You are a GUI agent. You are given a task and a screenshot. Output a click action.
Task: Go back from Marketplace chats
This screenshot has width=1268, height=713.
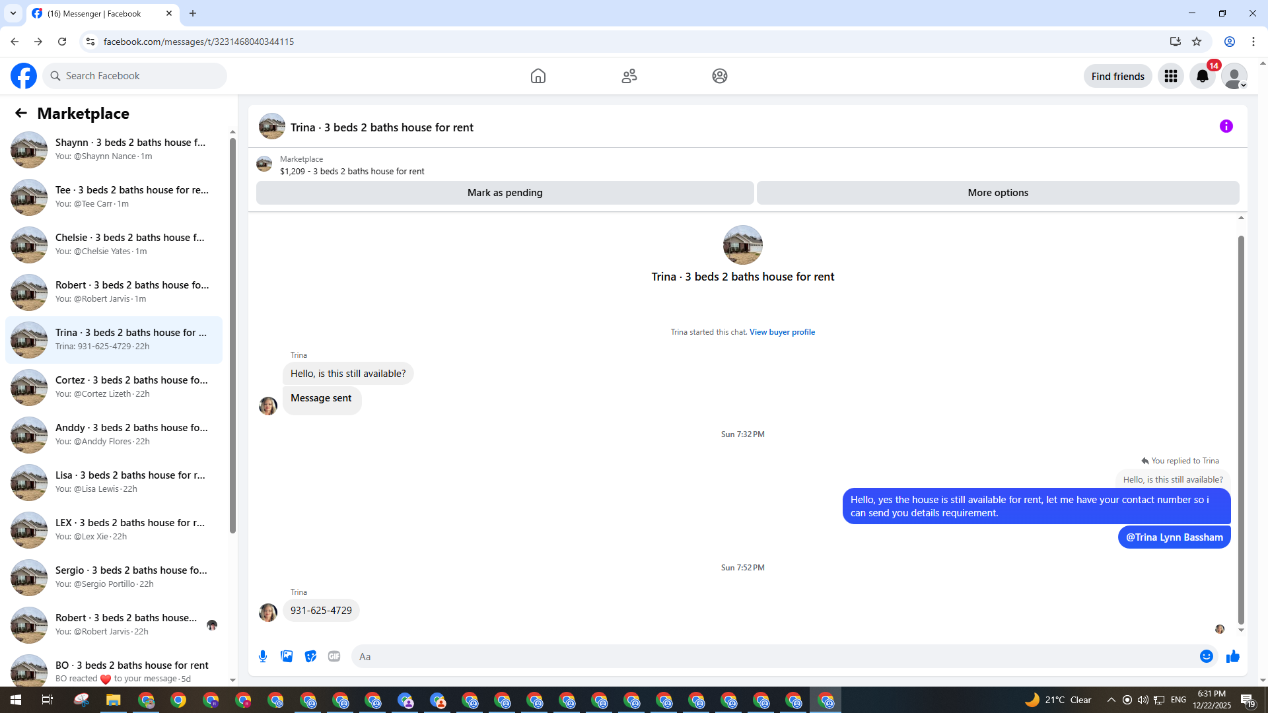pos(21,113)
